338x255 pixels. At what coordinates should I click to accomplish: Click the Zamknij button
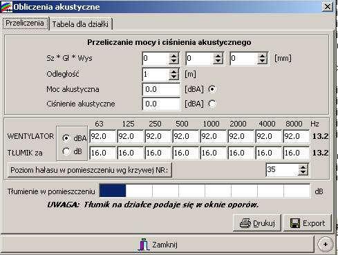(158, 245)
